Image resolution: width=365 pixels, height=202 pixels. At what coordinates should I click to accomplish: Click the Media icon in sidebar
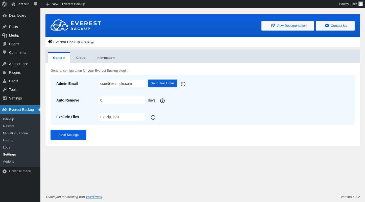coord(5,35)
